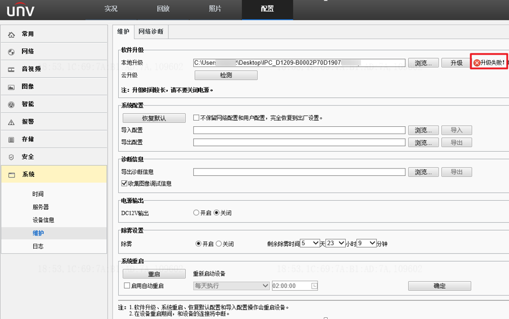The image size is (509, 319).
Task: Click the UNV logo
Action: [x=20, y=10]
